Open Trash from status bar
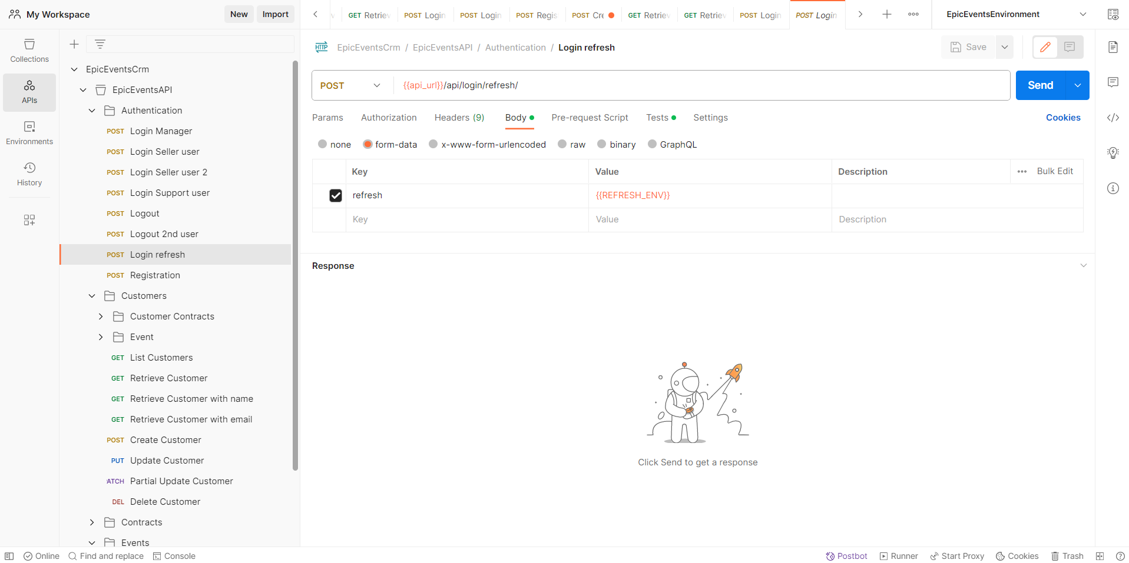Viewport: 1129px width, 563px height. point(1067,556)
